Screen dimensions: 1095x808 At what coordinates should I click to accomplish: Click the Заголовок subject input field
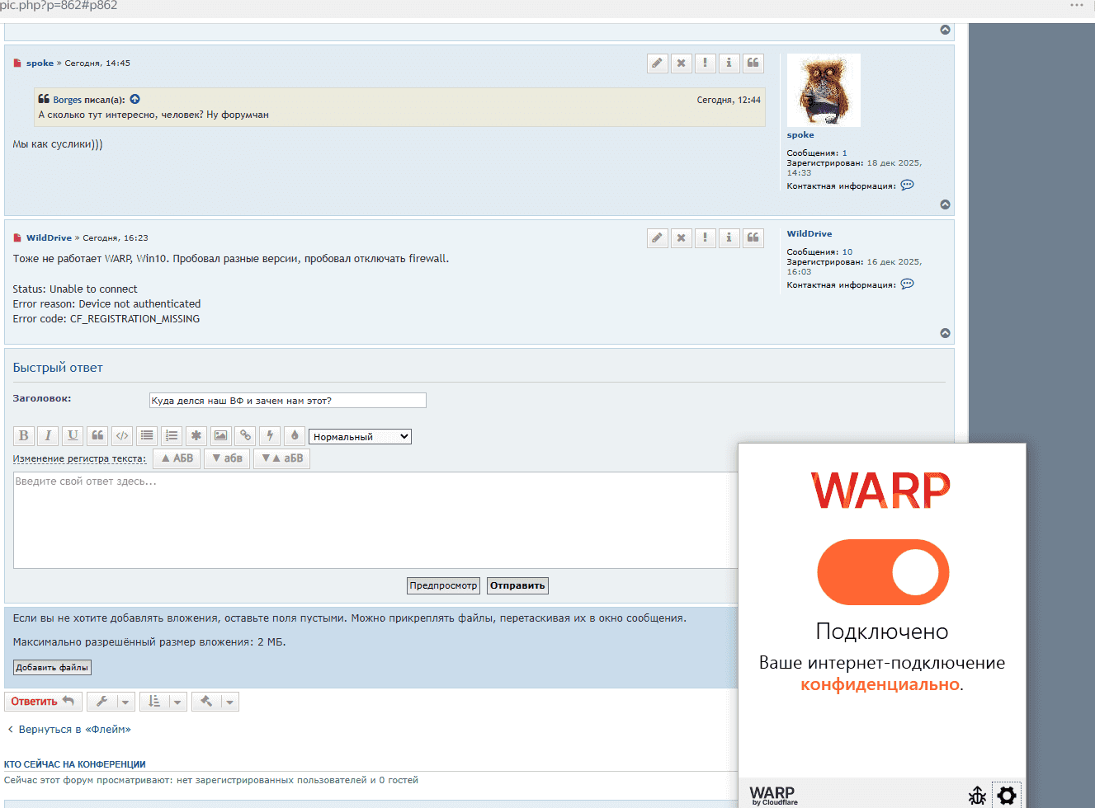(288, 401)
